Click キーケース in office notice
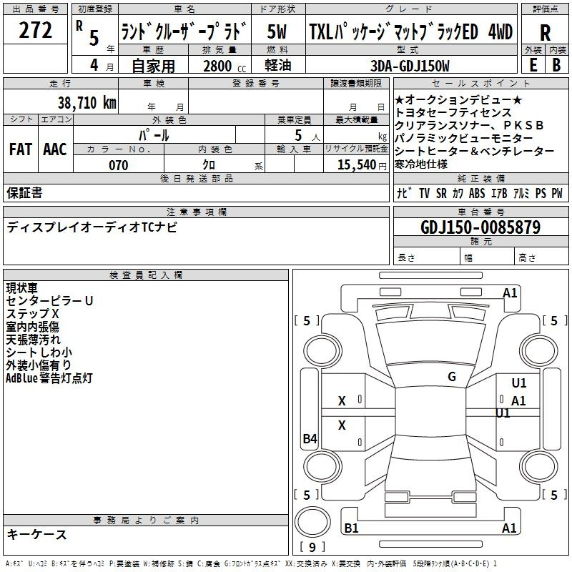Image resolution: width=572 pixels, height=572 pixels. click(36, 535)
